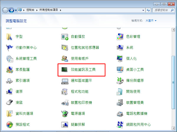Click the 通知區域圖示 icon
177x132 pixels.
(x=65, y=81)
